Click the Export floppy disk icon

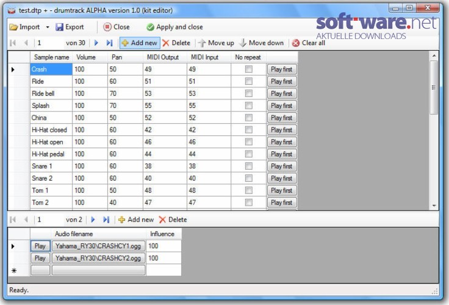[59, 27]
